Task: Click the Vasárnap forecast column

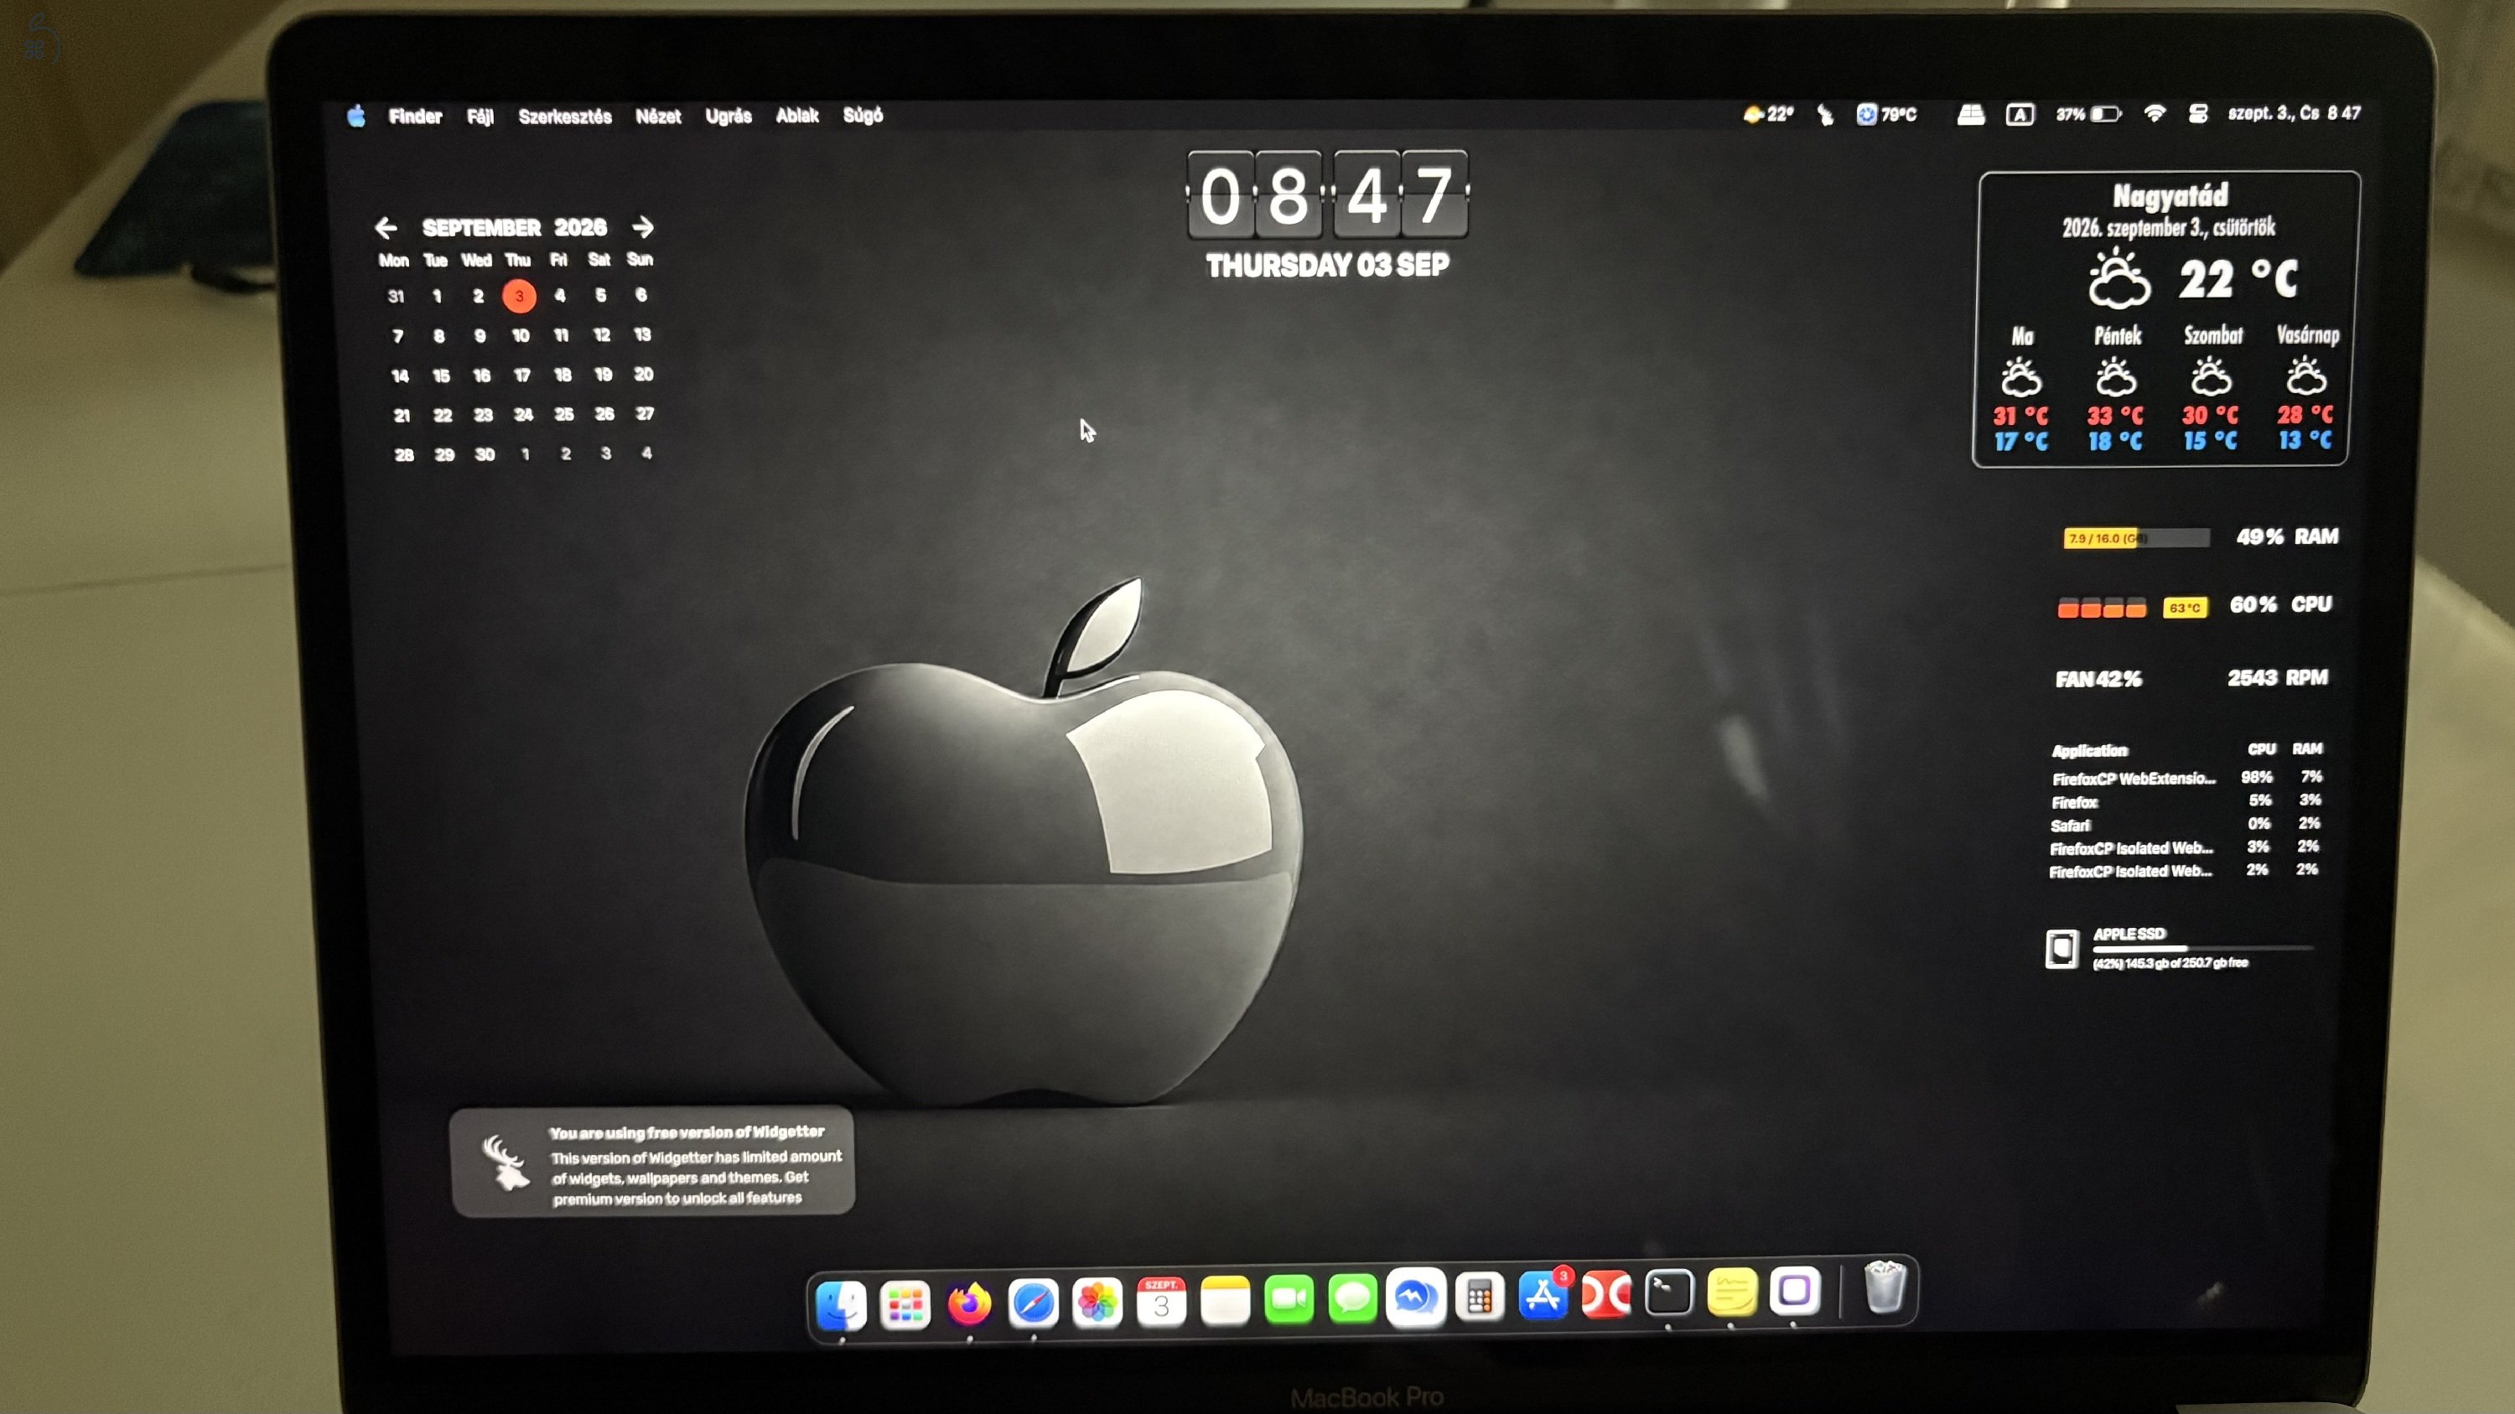Action: (2307, 387)
